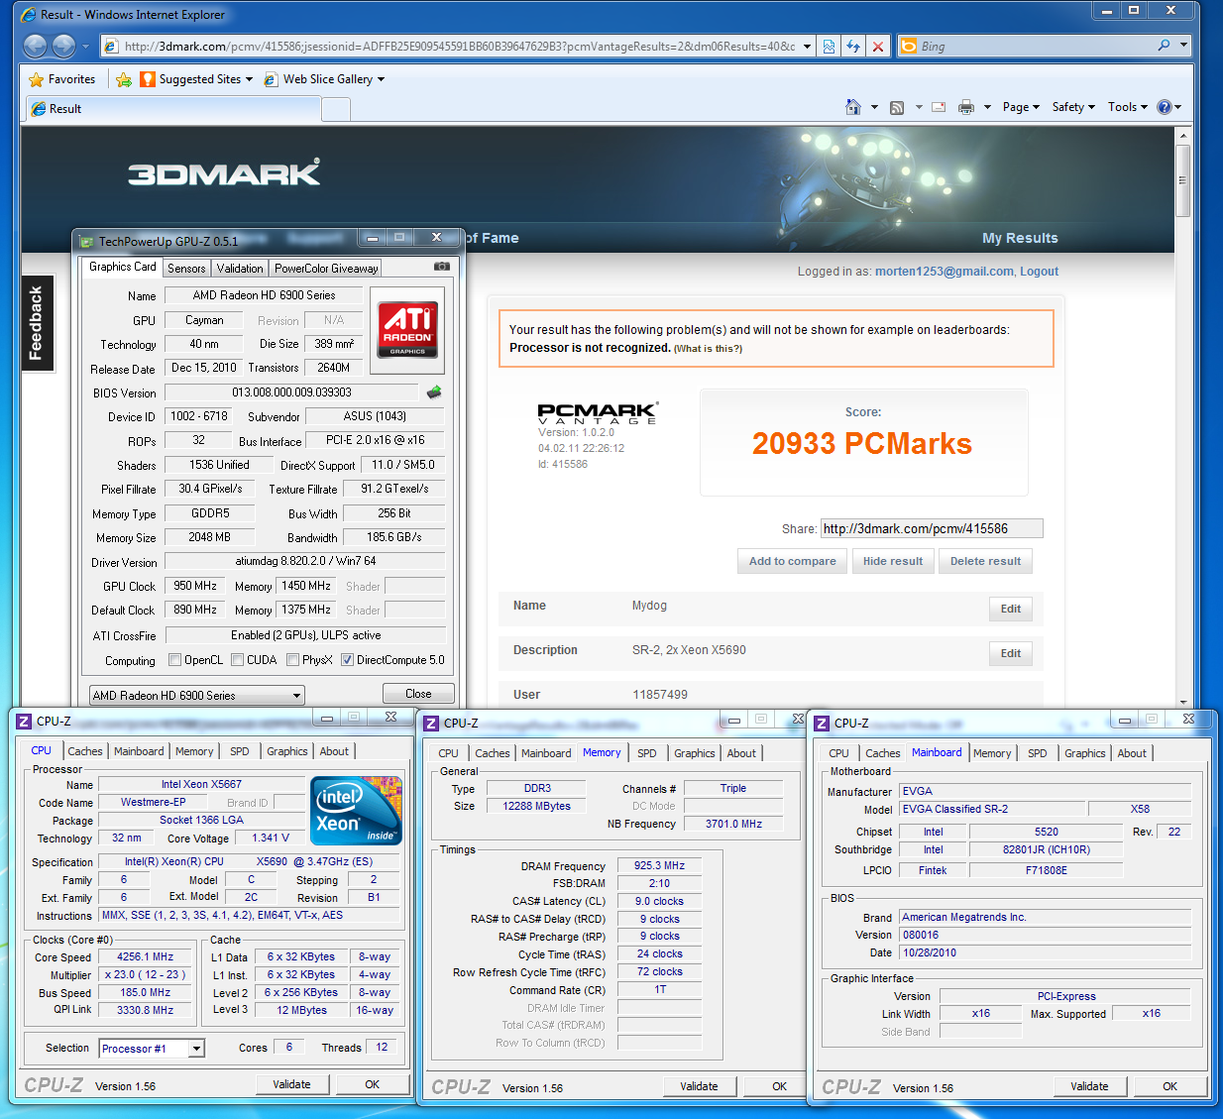1223x1119 pixels.
Task: Click the BIOS save chip icon in GPU-Z
Action: [x=433, y=392]
